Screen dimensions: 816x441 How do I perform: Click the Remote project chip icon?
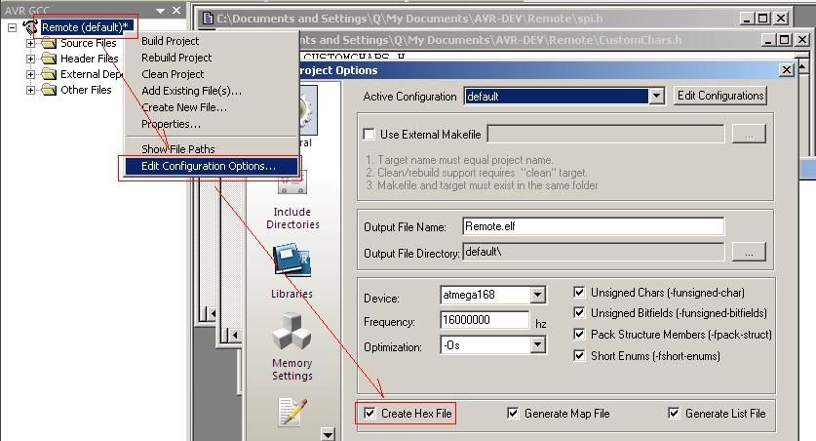point(30,27)
